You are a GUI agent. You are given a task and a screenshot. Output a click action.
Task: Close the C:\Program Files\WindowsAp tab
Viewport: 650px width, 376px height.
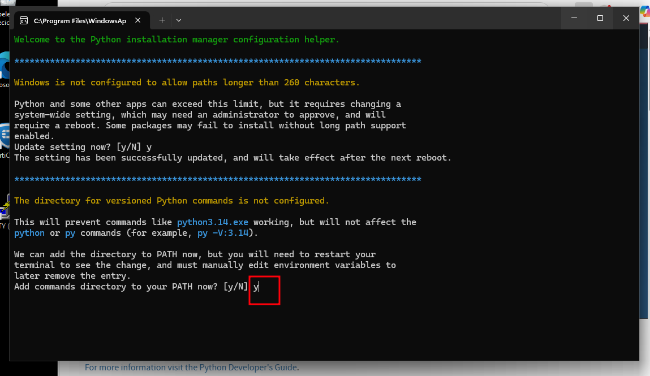(137, 20)
